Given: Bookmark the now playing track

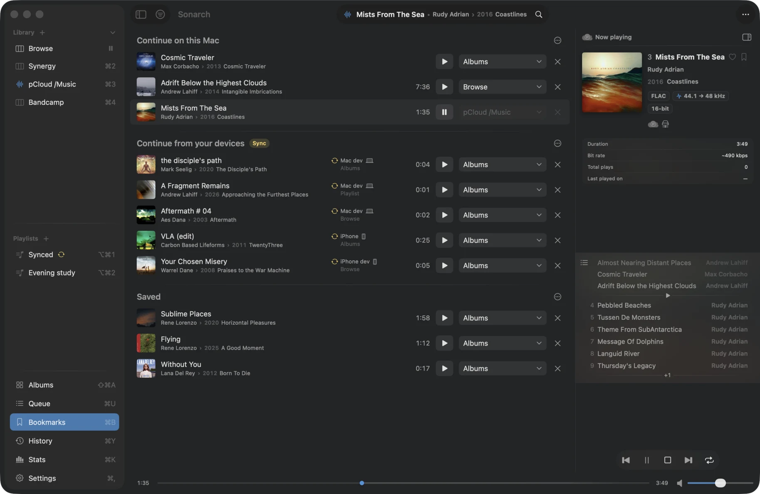Looking at the screenshot, I should click(x=744, y=57).
